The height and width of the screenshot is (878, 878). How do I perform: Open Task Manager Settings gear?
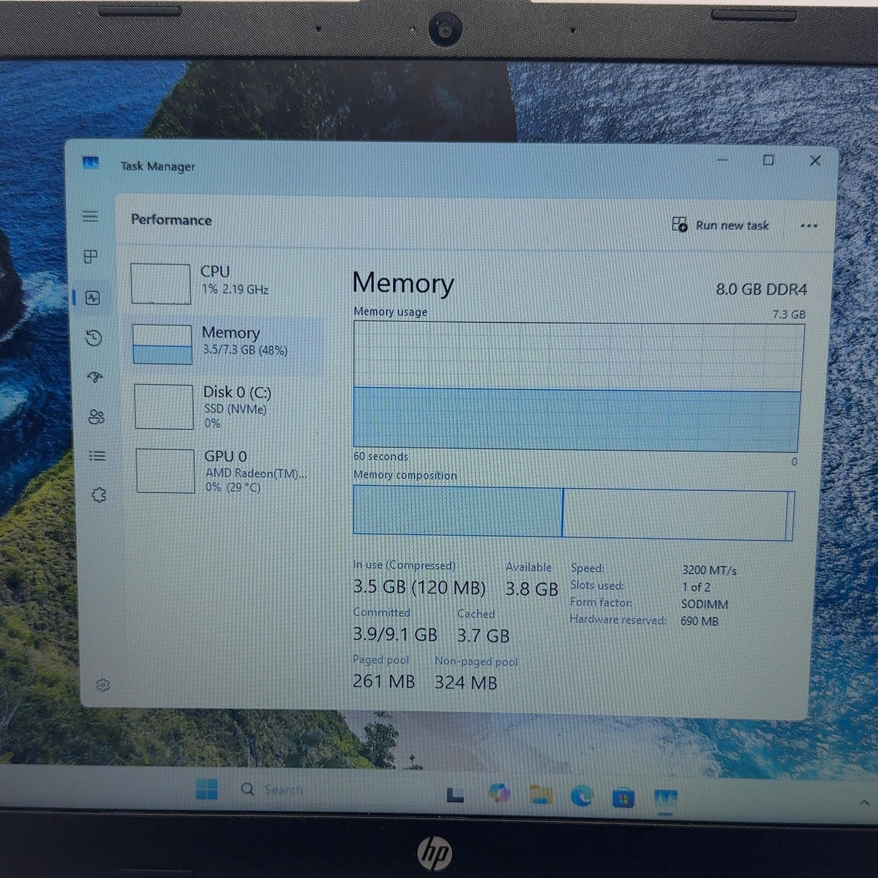pos(103,686)
